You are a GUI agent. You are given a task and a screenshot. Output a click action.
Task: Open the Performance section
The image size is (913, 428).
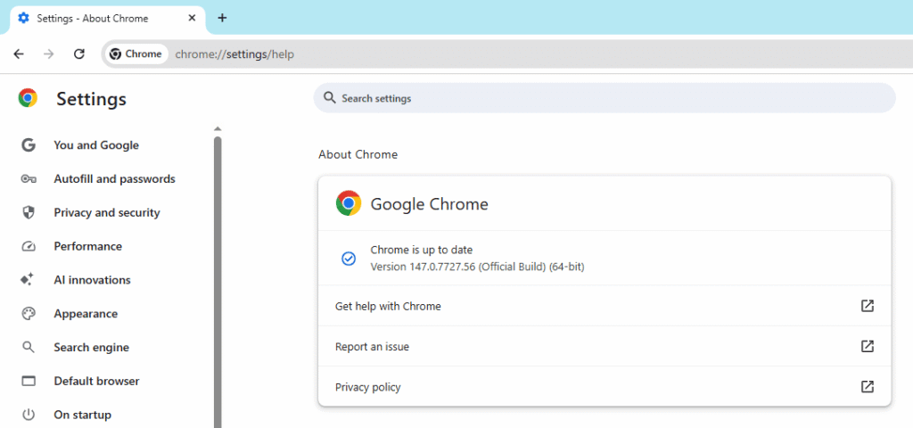[x=88, y=246]
